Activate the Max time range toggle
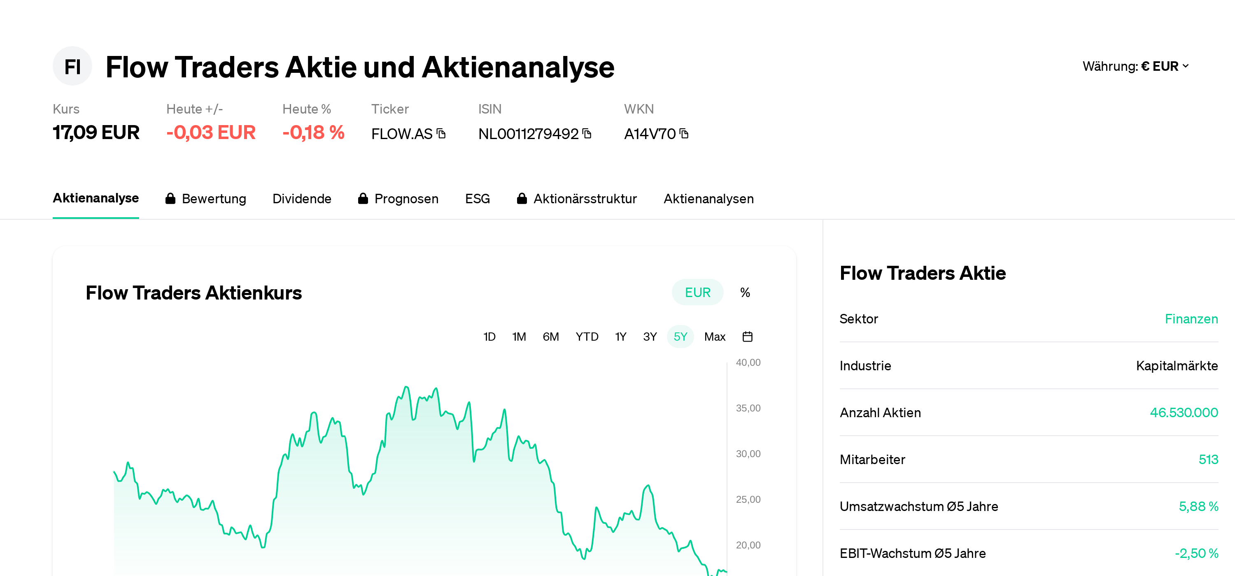The width and height of the screenshot is (1235, 576). coord(714,337)
